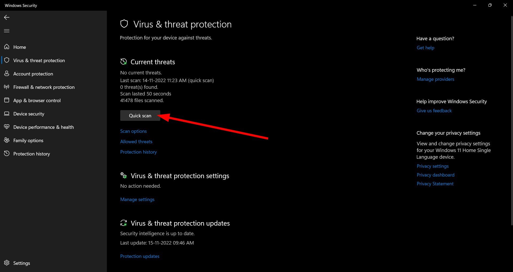This screenshot has height=272, width=513.
Task: Click the Device performance & health heart icon
Action: [x=7, y=127]
